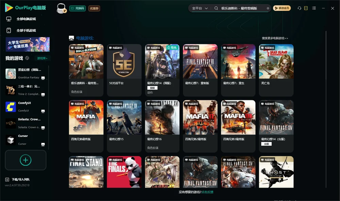This screenshot has height=201, width=340.
Task: Click the search magnifier icon
Action: (216, 8)
